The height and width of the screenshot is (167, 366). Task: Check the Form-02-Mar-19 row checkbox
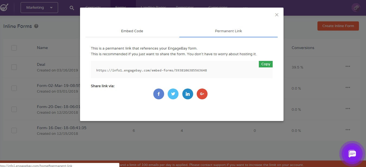pos(14,88)
